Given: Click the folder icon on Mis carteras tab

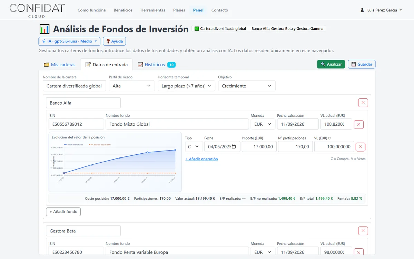Looking at the screenshot, I should click(47, 65).
